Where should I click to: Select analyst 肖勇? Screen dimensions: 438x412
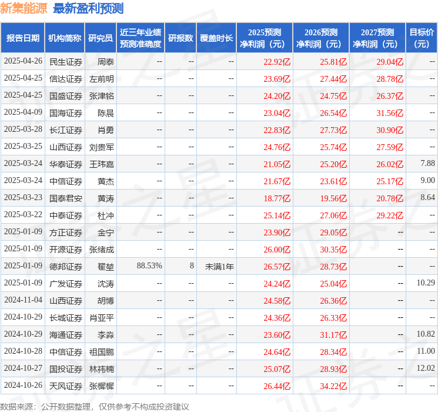point(106,130)
